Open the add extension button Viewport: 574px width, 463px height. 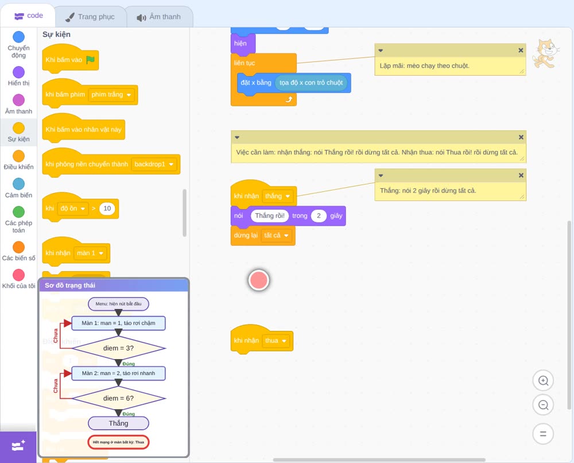[x=18, y=446]
